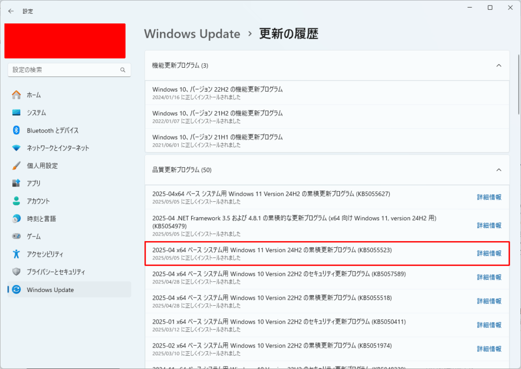Select the KB5055518 cumulative update text
This screenshot has width=521, height=369.
[272, 298]
